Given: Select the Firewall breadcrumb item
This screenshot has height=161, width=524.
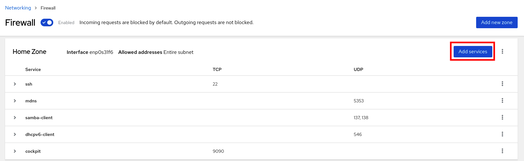Looking at the screenshot, I should (x=48, y=8).
